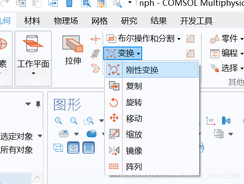
Task: Open the 编程 programming dropdown
Action: [227, 53]
